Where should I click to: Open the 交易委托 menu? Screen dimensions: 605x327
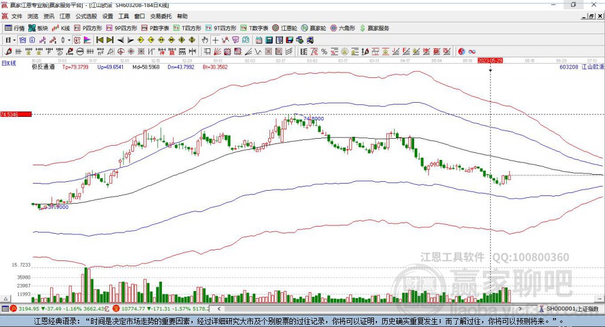pyautogui.click(x=161, y=16)
